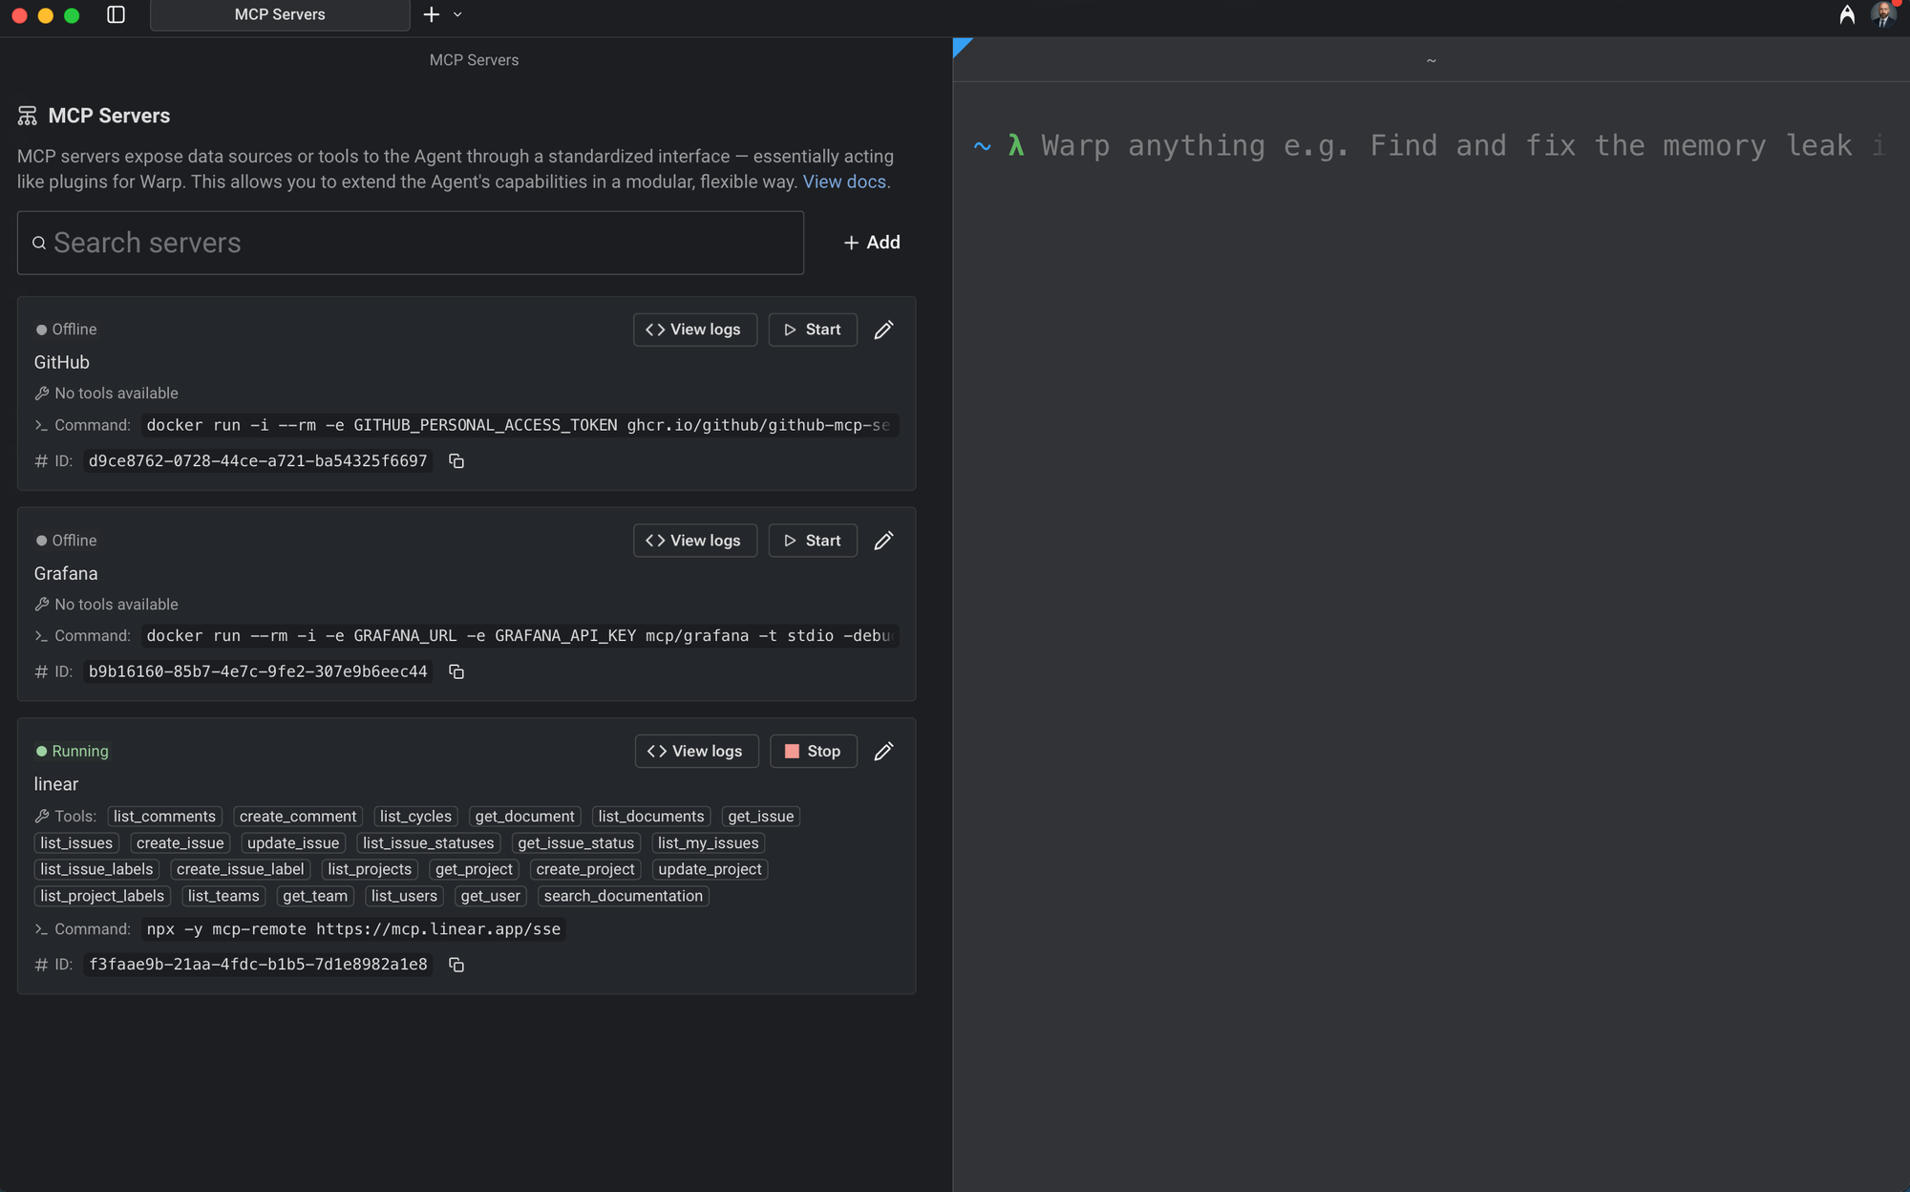Open the new tab options chevron
The height and width of the screenshot is (1192, 1910).
[x=457, y=14]
